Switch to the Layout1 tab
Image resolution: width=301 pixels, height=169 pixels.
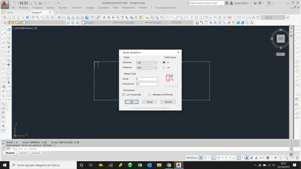[x=23, y=153]
